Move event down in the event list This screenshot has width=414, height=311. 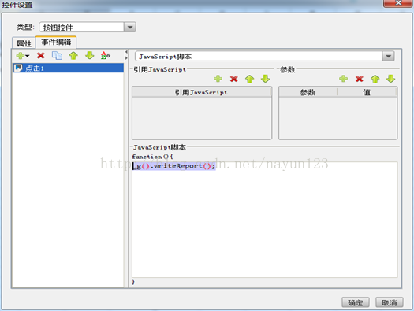(x=90, y=56)
